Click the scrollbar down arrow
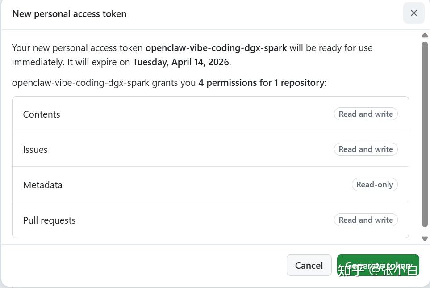Image resolution: width=430 pixels, height=288 pixels. 425,239
